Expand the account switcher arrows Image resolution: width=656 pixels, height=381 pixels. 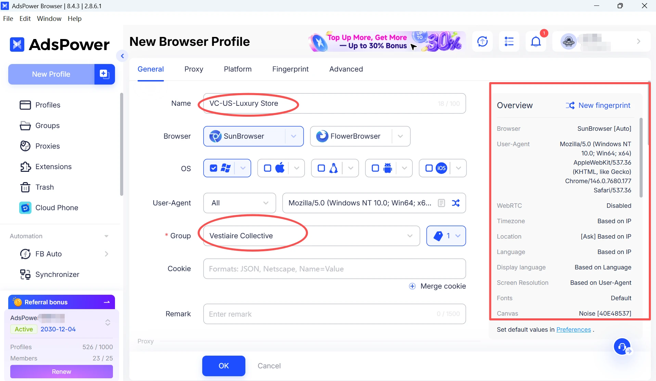point(108,322)
